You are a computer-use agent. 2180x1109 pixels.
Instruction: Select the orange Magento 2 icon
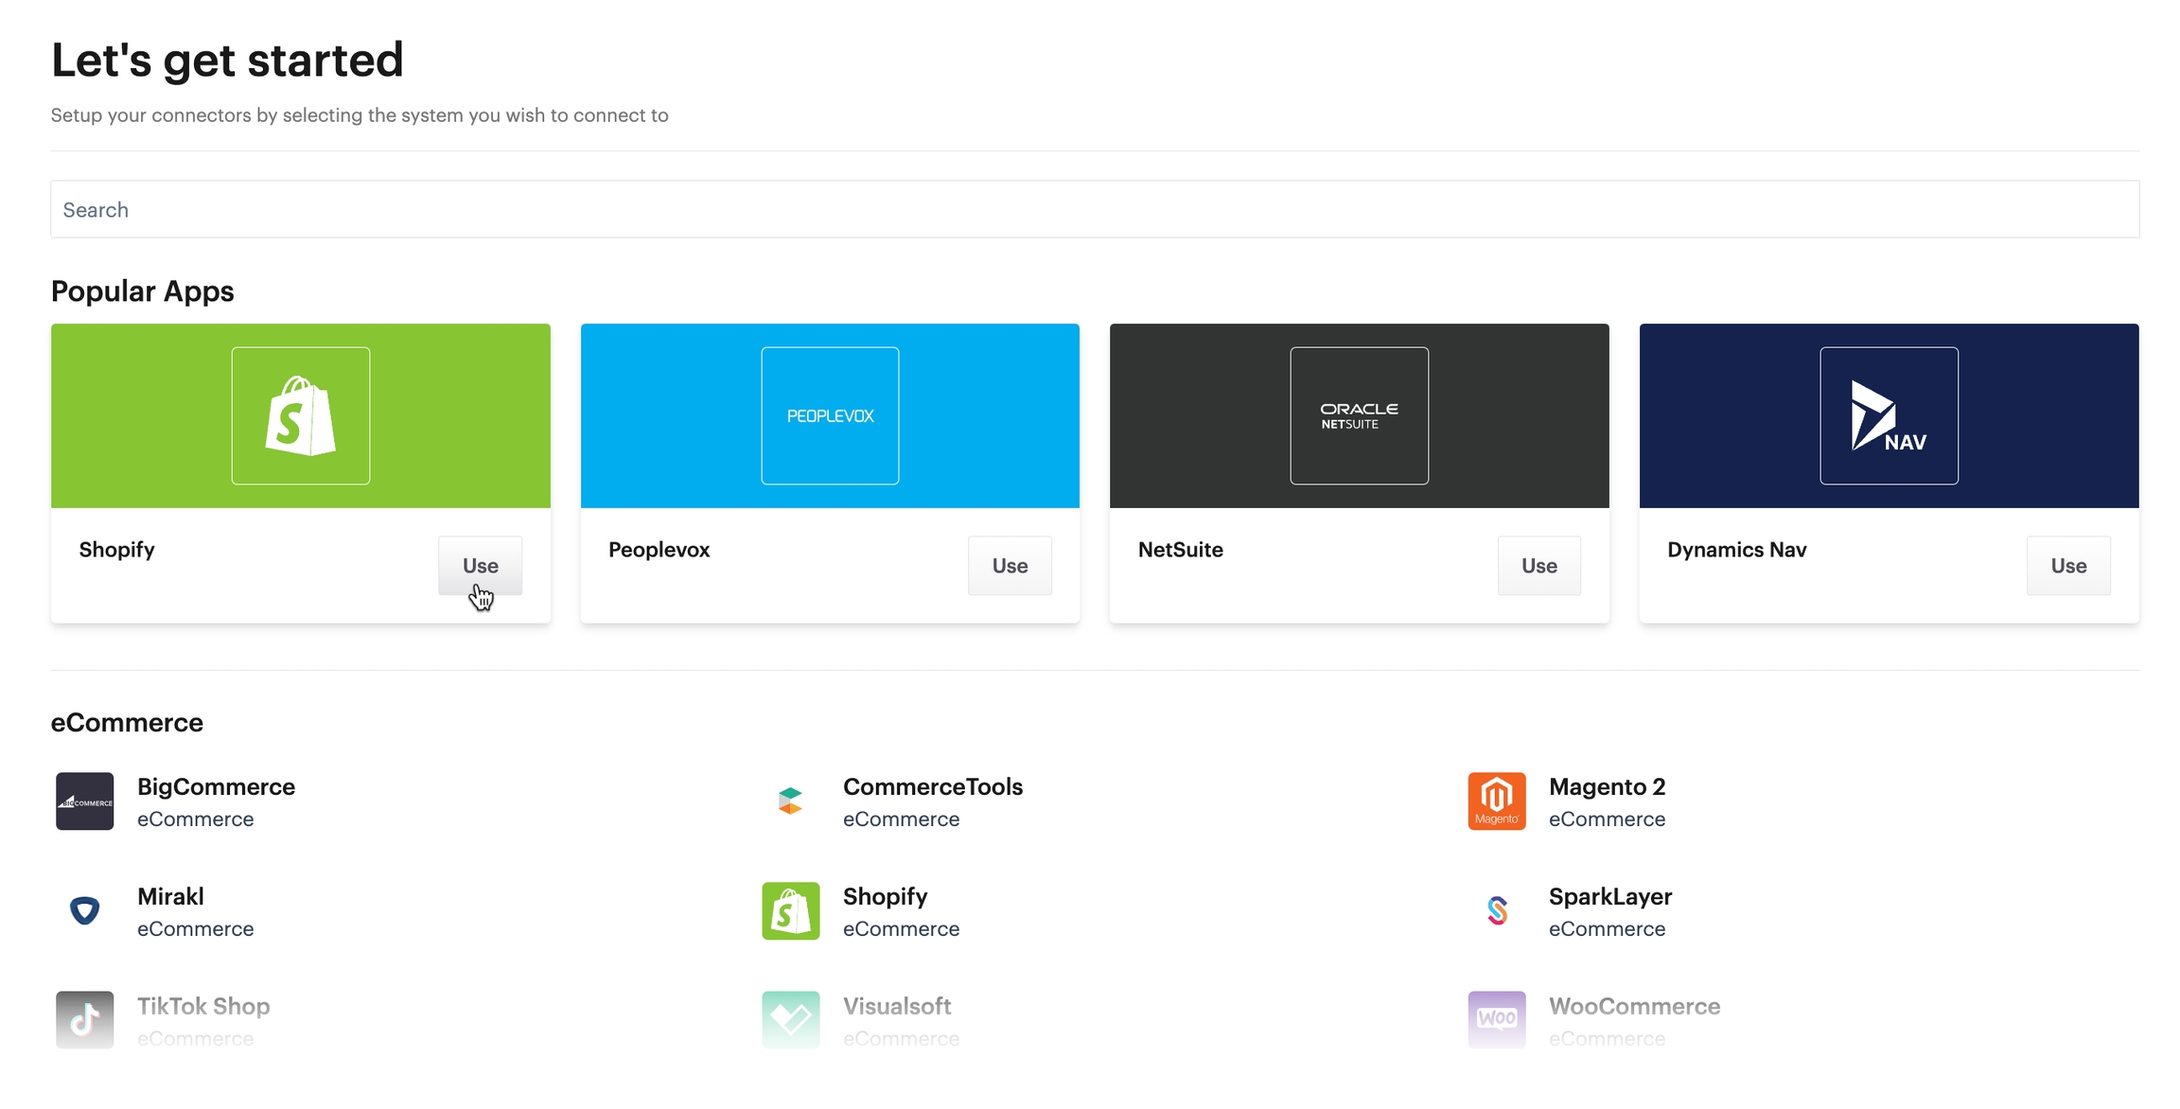pyautogui.click(x=1496, y=801)
